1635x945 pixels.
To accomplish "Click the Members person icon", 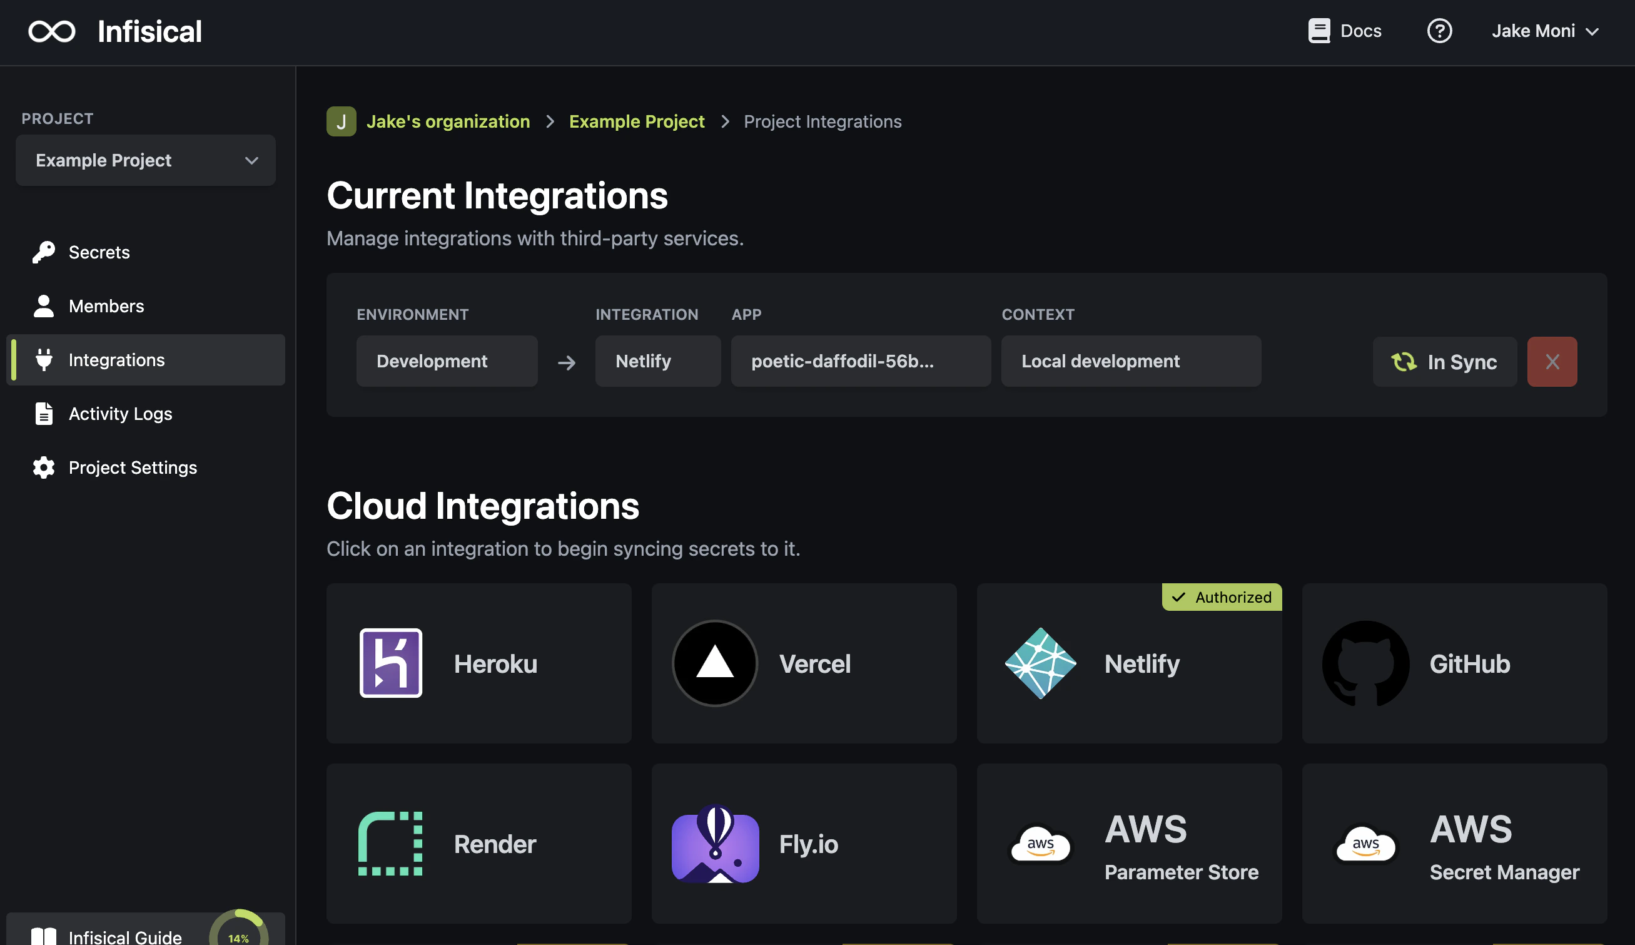I will point(43,305).
